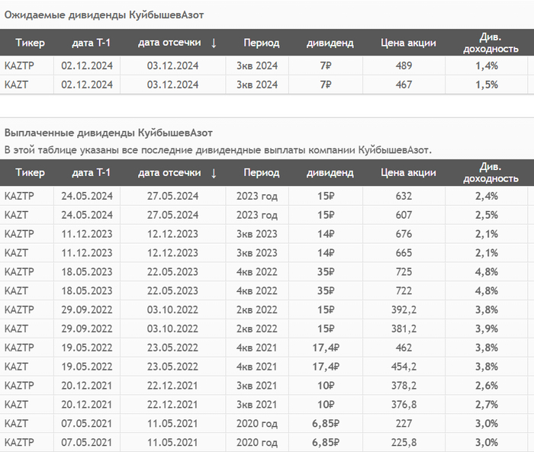
Task: Click 'Див. доходность' header in expected dividends table
Action: (491, 43)
